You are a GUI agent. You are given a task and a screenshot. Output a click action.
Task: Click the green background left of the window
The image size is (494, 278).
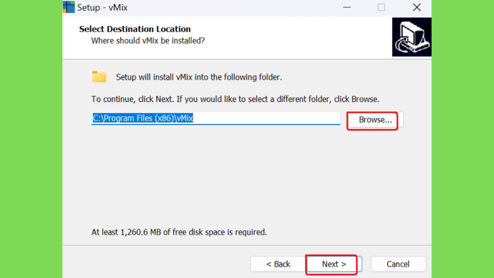[x=31, y=139]
